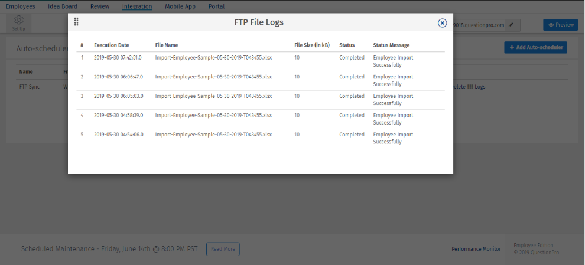Select execution date 2019-05-30 04:58:39.0
This screenshot has width=585, height=265.
(119, 116)
